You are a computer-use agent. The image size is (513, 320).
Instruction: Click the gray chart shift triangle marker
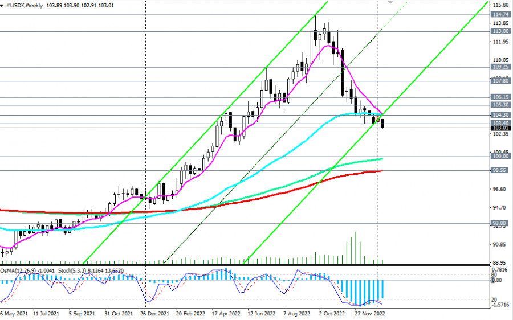click(391, 2)
